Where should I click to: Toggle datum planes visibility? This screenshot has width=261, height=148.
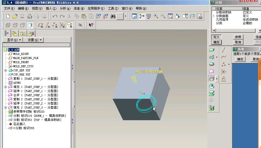click(41, 25)
